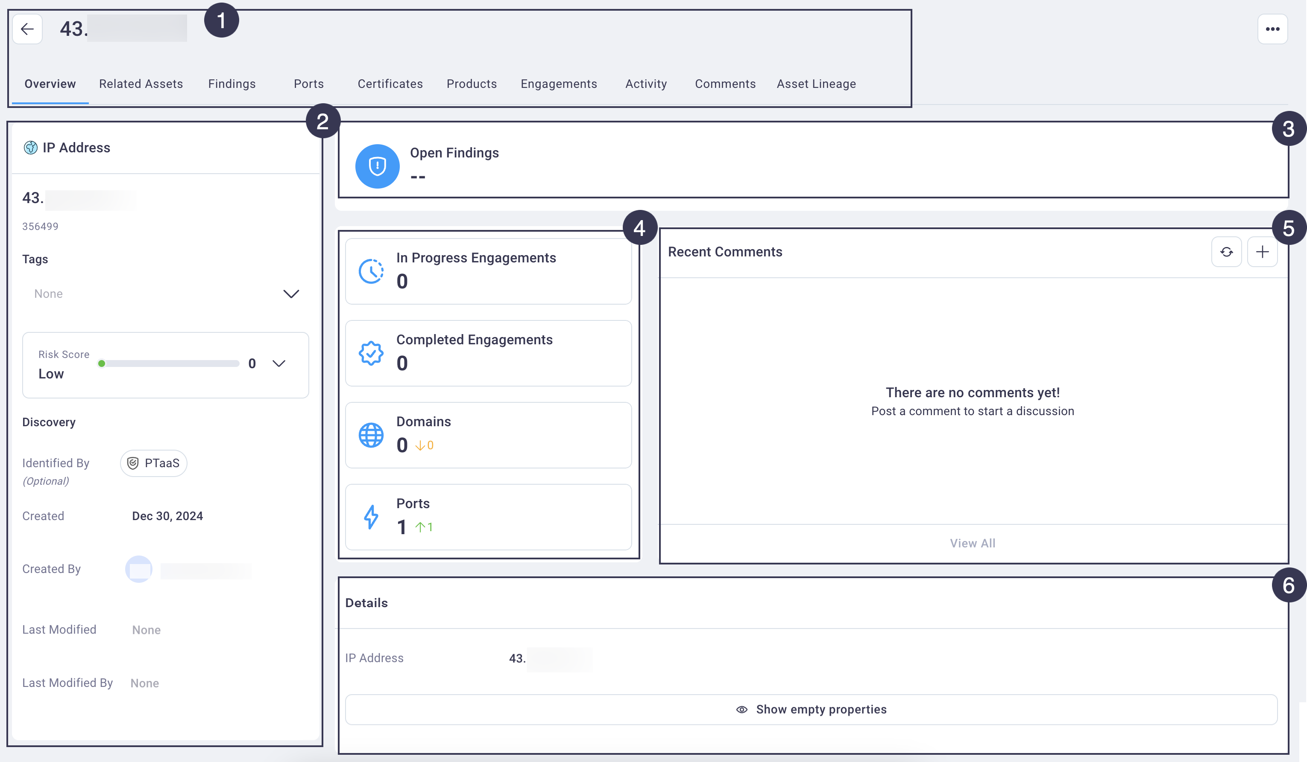The width and height of the screenshot is (1307, 762).
Task: Click the refresh icon in Recent Comments
Action: click(1226, 252)
